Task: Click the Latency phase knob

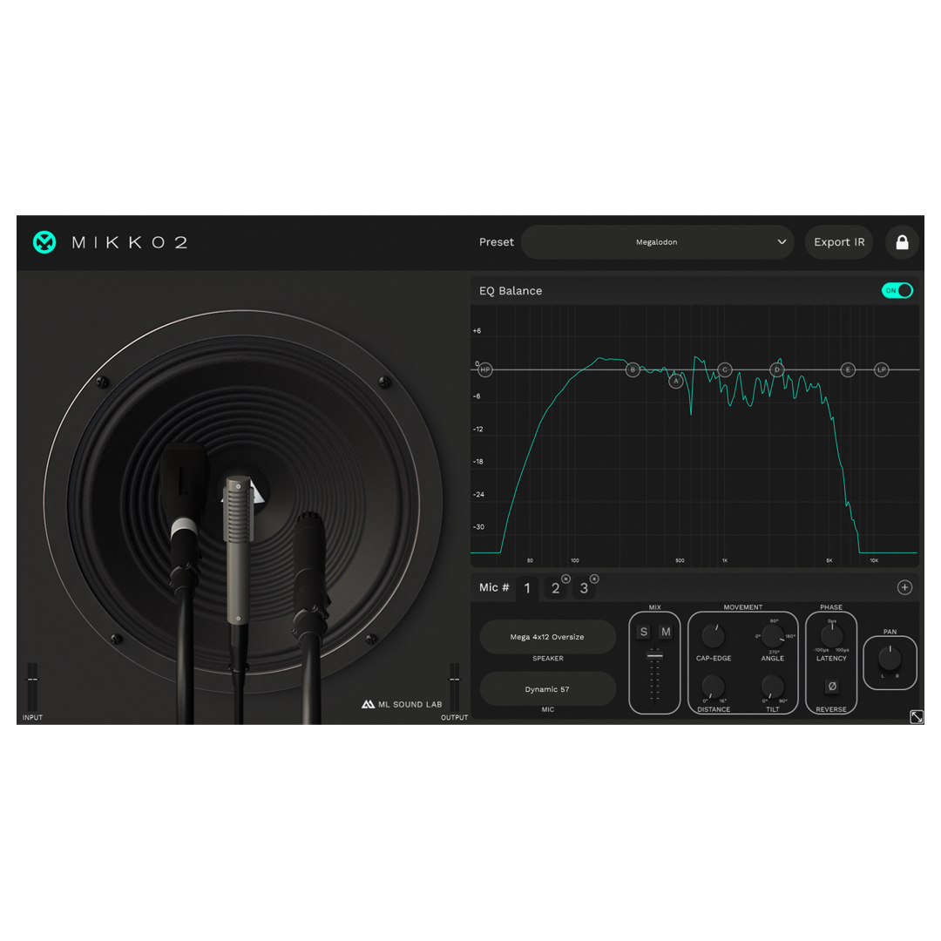Action: click(x=832, y=636)
